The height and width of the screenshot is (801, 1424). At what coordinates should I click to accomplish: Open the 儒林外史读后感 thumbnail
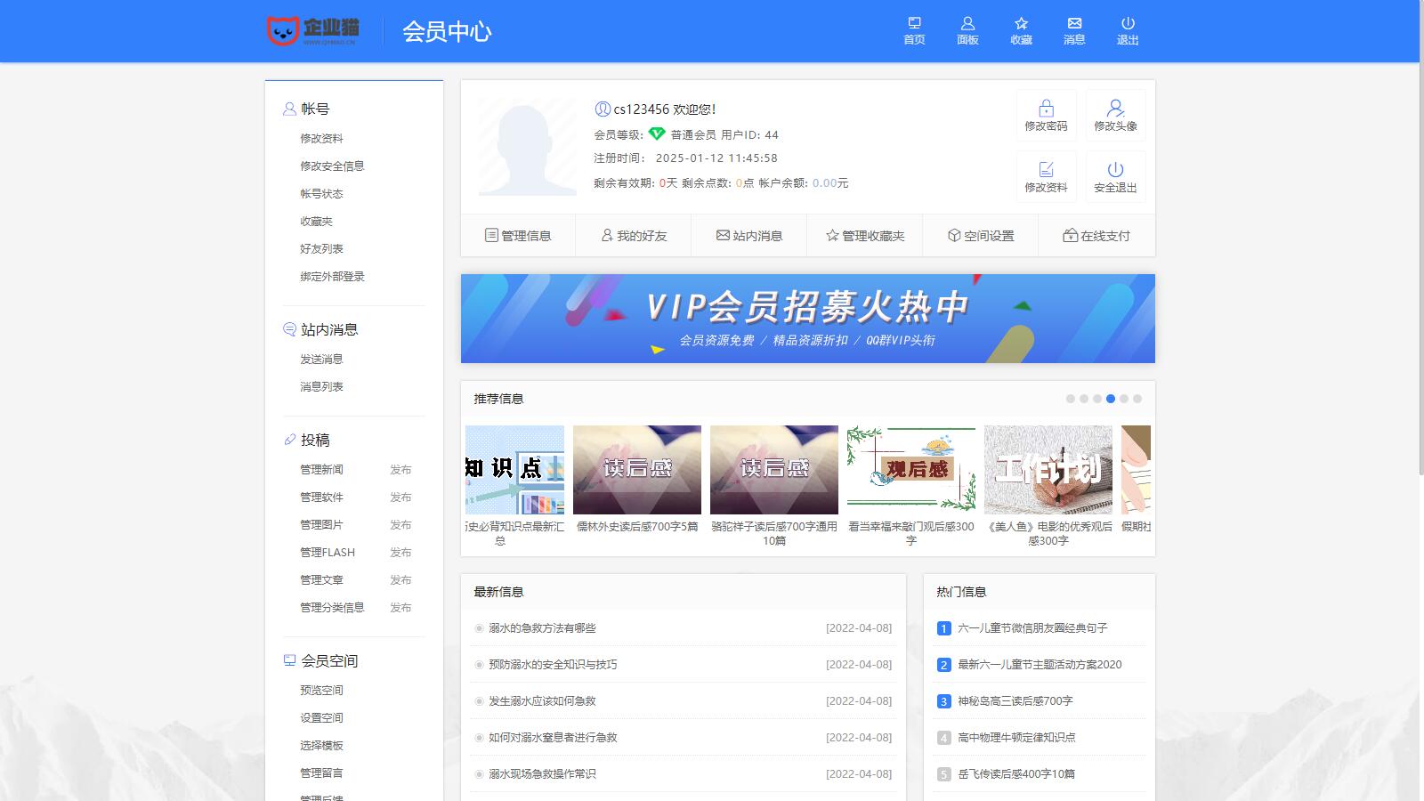[637, 469]
